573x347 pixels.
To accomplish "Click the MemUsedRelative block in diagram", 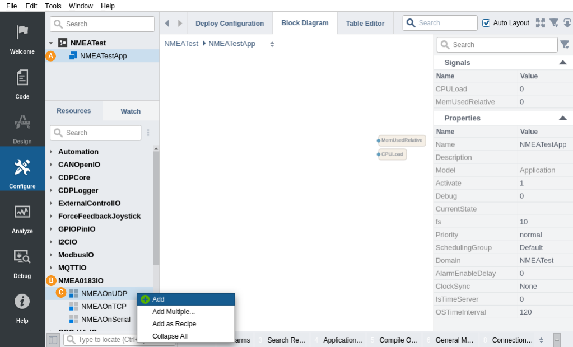I will (402, 140).
